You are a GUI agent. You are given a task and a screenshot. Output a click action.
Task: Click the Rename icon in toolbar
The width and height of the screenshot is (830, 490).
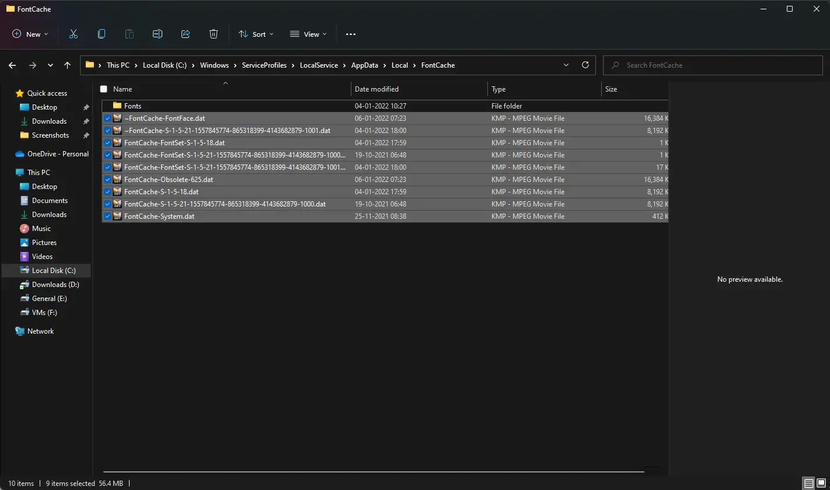pos(158,34)
